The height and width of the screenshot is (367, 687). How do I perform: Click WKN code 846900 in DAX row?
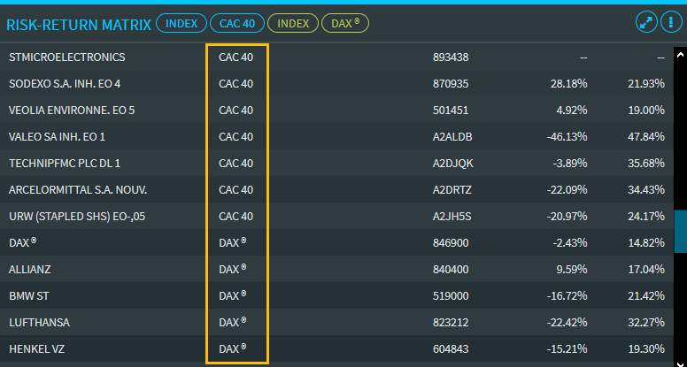click(x=450, y=243)
